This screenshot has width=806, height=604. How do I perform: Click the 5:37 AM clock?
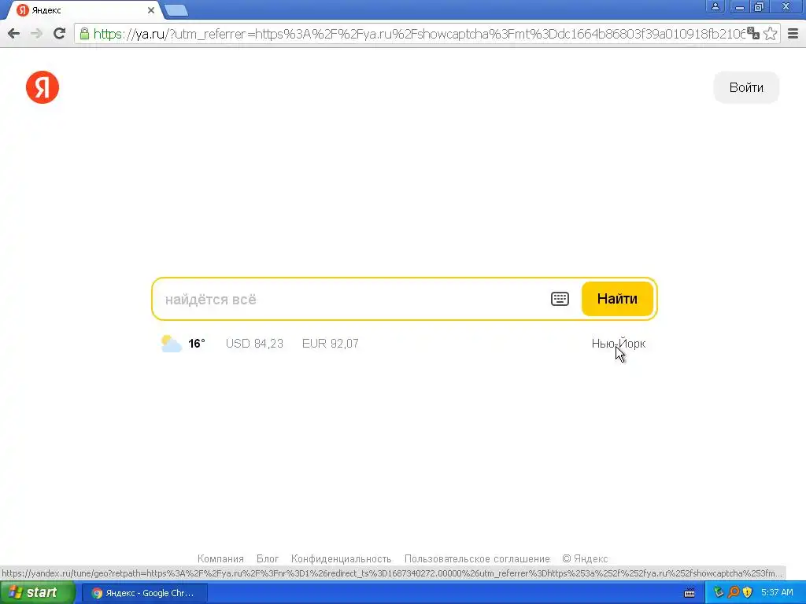click(x=777, y=593)
